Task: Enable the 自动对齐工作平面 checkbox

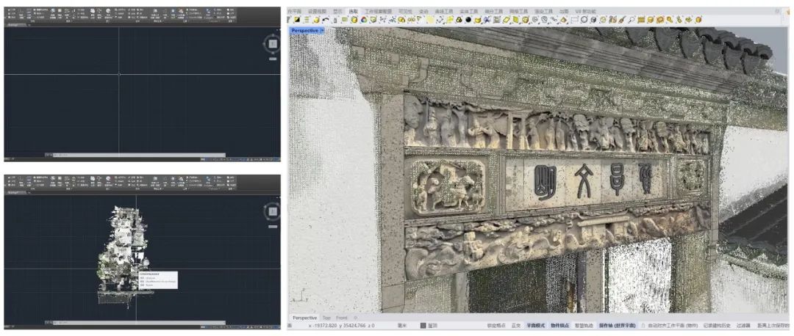Action: [643, 325]
